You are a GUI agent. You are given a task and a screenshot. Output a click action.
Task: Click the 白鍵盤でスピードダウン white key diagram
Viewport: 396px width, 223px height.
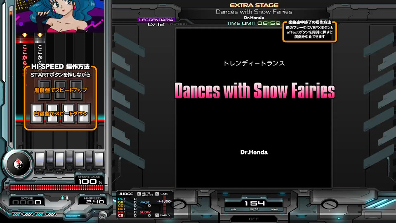[x=60, y=113]
